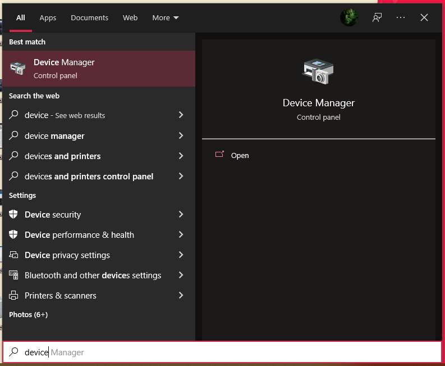Image resolution: width=445 pixels, height=366 pixels.
Task: Open the three-dot options menu
Action: [x=401, y=17]
